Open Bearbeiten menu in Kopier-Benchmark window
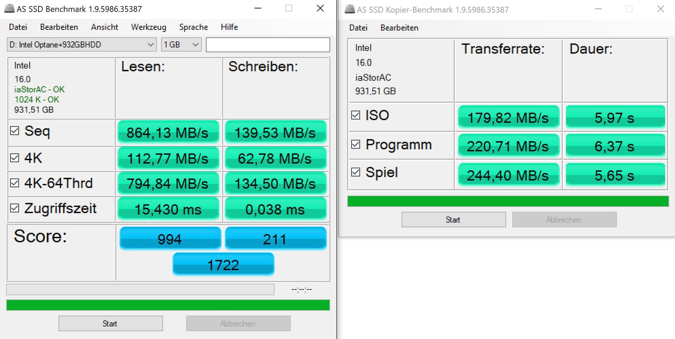675x339 pixels. (x=399, y=28)
